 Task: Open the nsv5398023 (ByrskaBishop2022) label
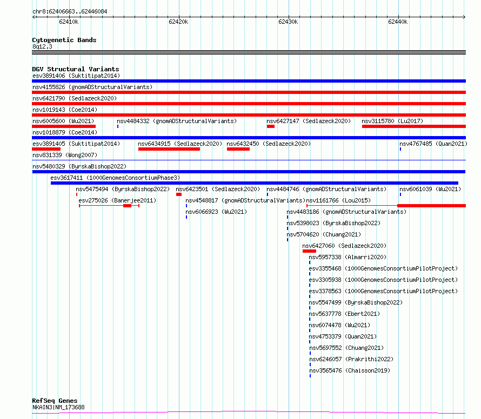(x=333, y=223)
